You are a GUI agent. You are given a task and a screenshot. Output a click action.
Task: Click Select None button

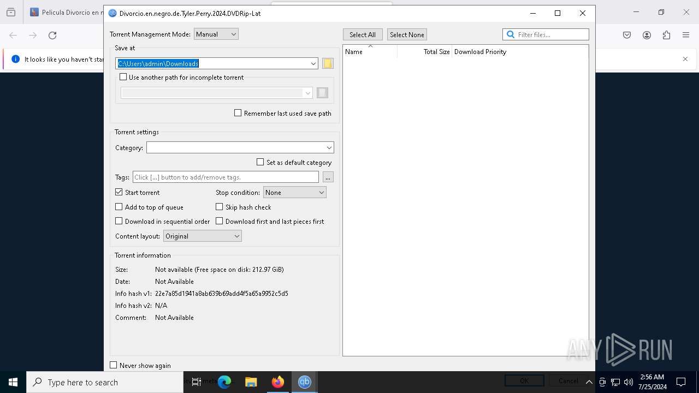pos(407,34)
